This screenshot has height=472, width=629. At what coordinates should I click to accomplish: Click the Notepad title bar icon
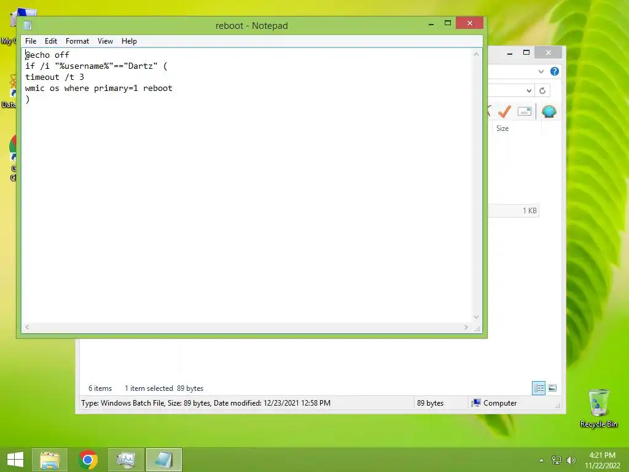[28, 25]
